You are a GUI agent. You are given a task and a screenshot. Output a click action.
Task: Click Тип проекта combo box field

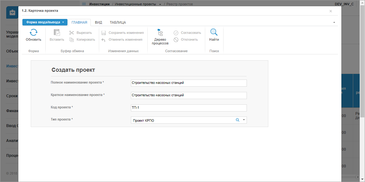tap(188, 120)
